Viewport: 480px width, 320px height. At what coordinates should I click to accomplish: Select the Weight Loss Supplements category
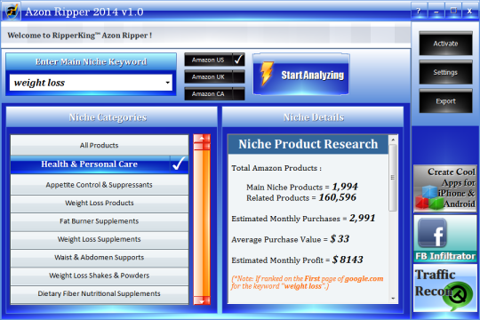coord(100,239)
